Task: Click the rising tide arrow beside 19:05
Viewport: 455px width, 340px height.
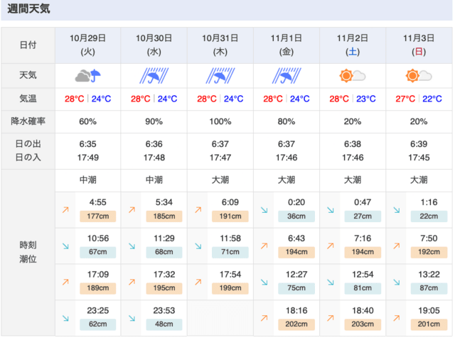Action: [397, 318]
